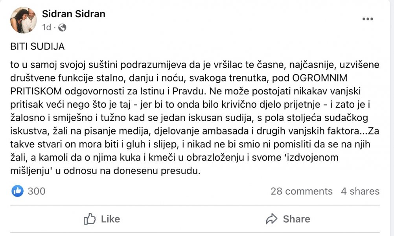This screenshot has height=236, width=394.
Task: Click the word OGROMNIM in the post
Action: coord(320,77)
